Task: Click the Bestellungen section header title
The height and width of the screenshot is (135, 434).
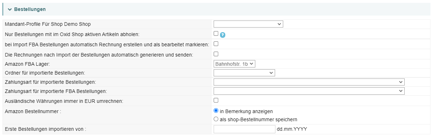Action: click(30, 9)
